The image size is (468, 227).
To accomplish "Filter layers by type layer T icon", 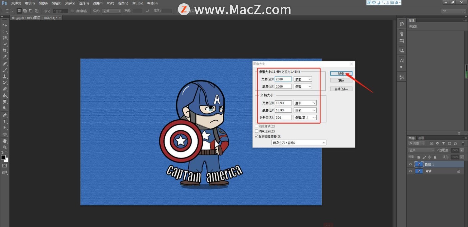I will coord(443,144).
